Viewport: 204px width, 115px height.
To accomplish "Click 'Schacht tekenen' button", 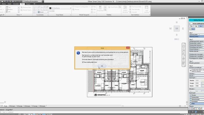I will click(196, 49).
